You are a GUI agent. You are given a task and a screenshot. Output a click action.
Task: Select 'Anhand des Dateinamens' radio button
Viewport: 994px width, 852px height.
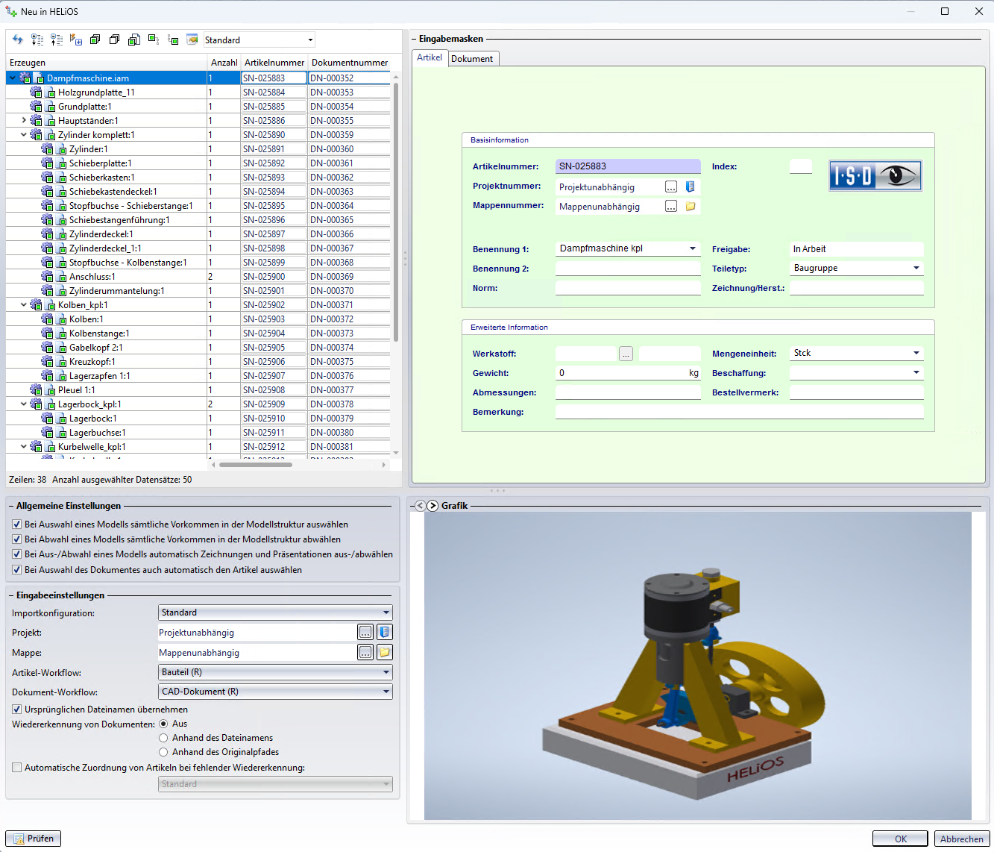coord(163,738)
